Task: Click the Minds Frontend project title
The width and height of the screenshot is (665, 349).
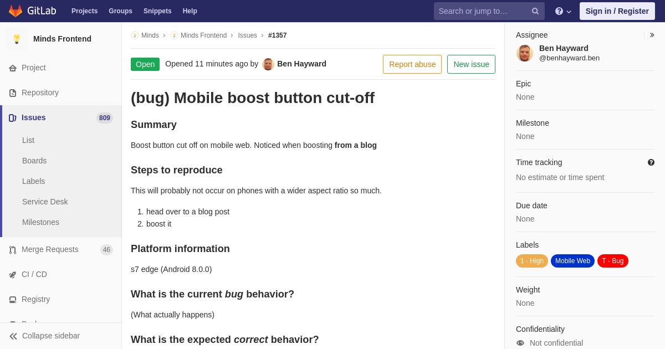Action: tap(62, 39)
